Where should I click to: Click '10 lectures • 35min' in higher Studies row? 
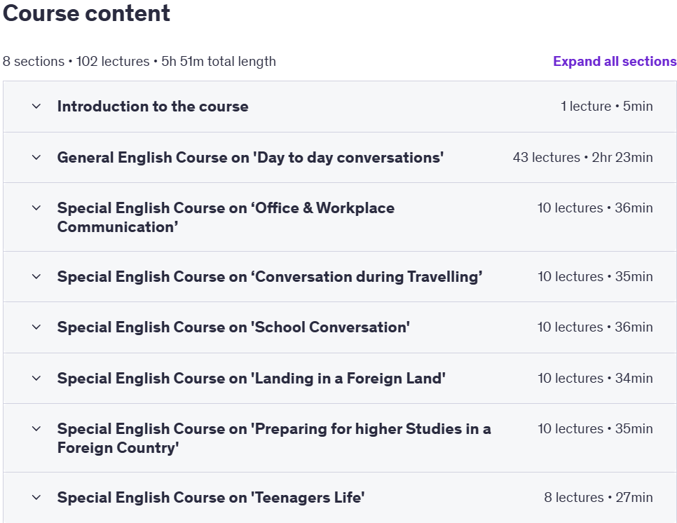tap(595, 428)
